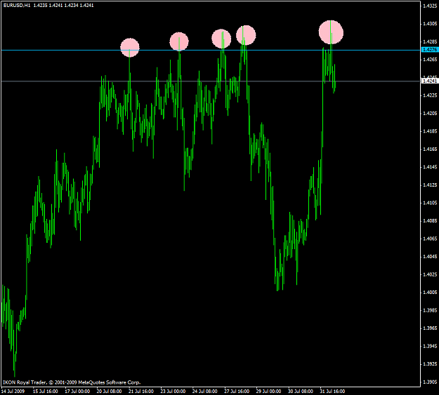Click the 27 Jul 16:00 time label
Viewport: 439px width, 395px height.
coord(237,391)
